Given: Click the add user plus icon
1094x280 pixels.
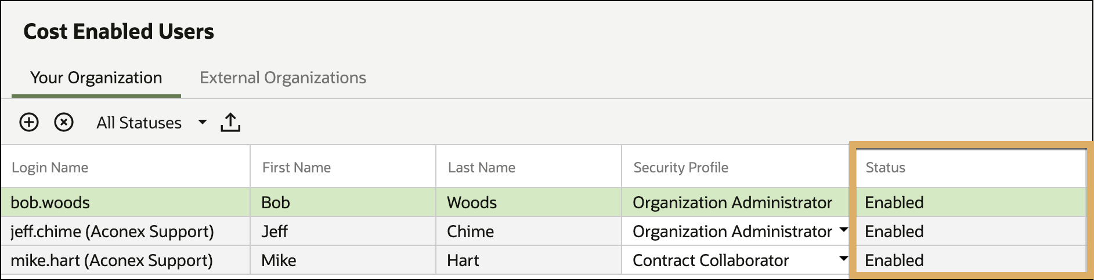Looking at the screenshot, I should pyautogui.click(x=29, y=123).
